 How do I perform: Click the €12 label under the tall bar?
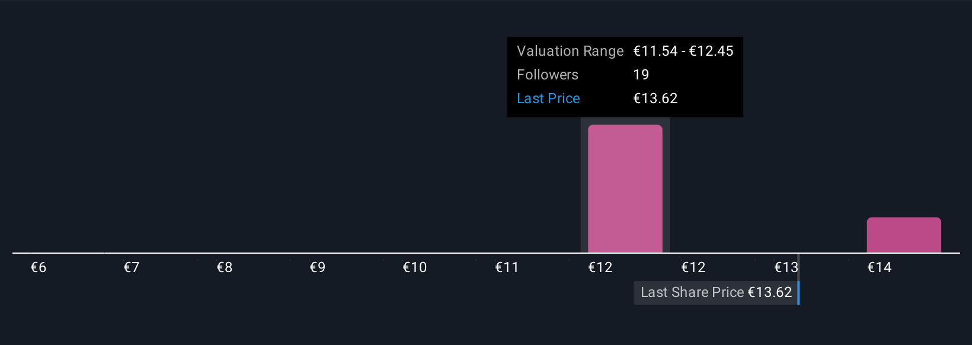click(x=600, y=267)
